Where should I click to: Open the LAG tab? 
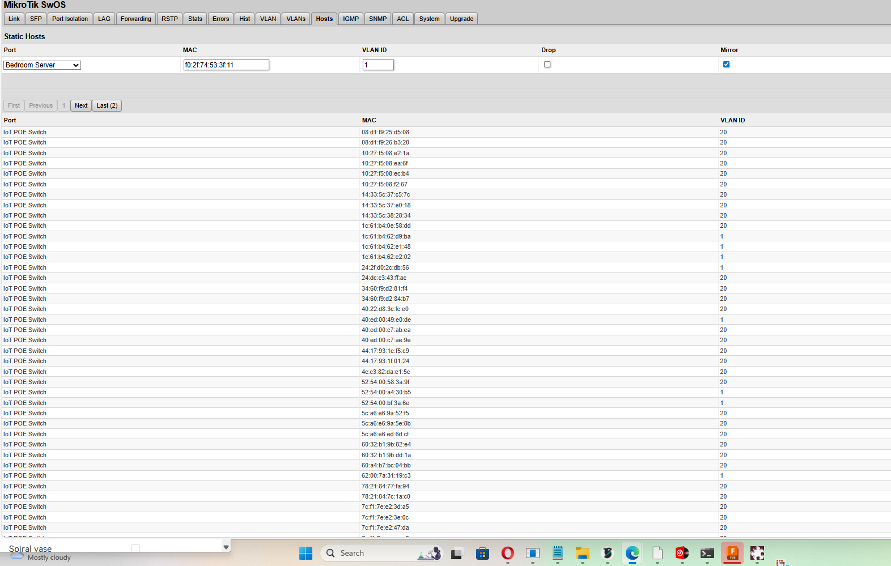click(104, 19)
